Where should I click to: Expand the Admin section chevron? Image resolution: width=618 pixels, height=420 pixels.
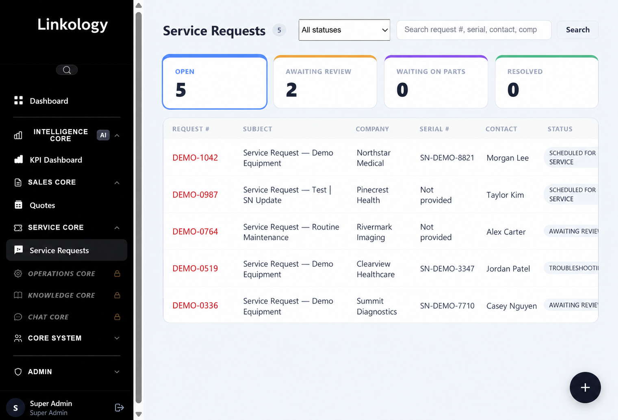(x=117, y=372)
